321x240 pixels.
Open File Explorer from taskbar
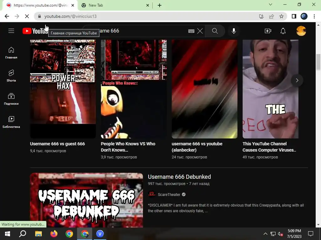tap(38, 234)
